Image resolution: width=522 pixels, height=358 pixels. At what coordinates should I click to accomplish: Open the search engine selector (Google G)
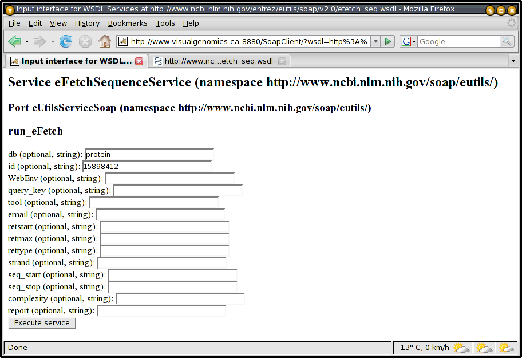(408, 41)
